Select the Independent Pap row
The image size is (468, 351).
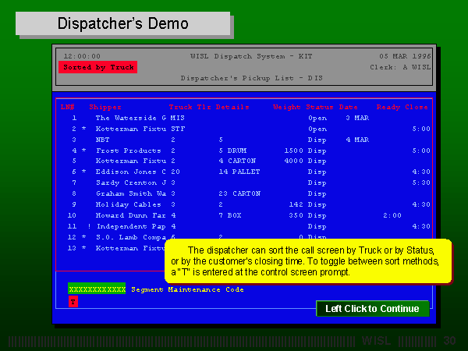click(x=243, y=226)
